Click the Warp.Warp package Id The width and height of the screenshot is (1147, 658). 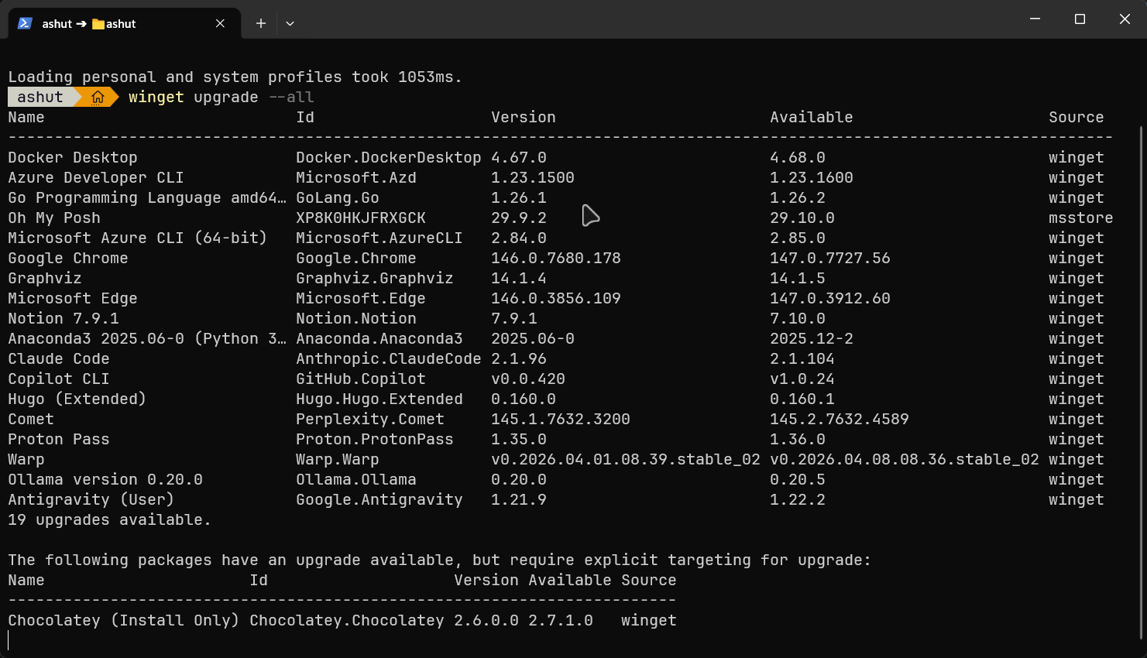click(336, 459)
